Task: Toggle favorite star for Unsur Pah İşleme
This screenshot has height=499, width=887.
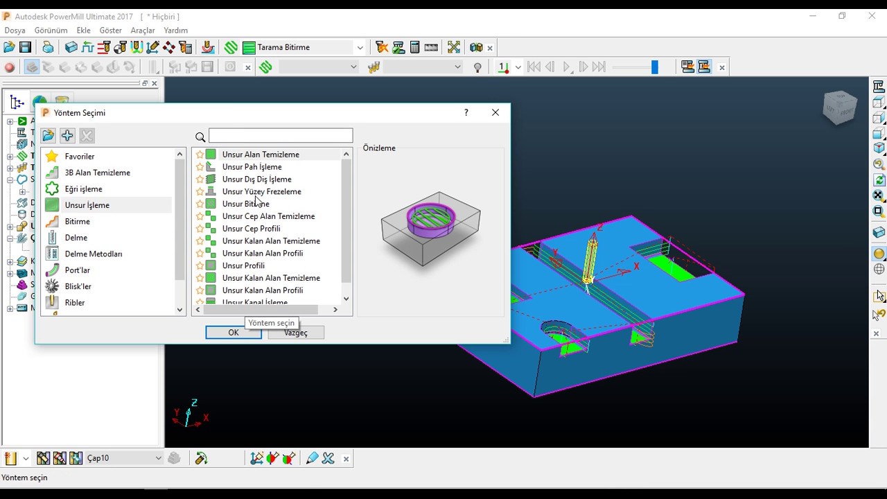Action: tap(200, 167)
